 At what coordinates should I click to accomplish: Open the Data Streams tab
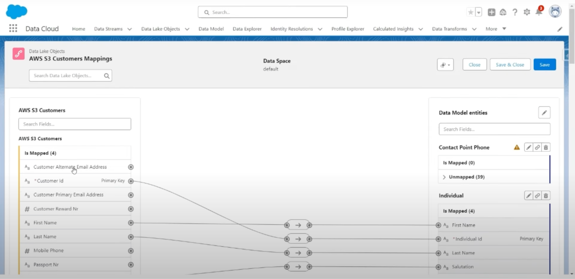(108, 29)
